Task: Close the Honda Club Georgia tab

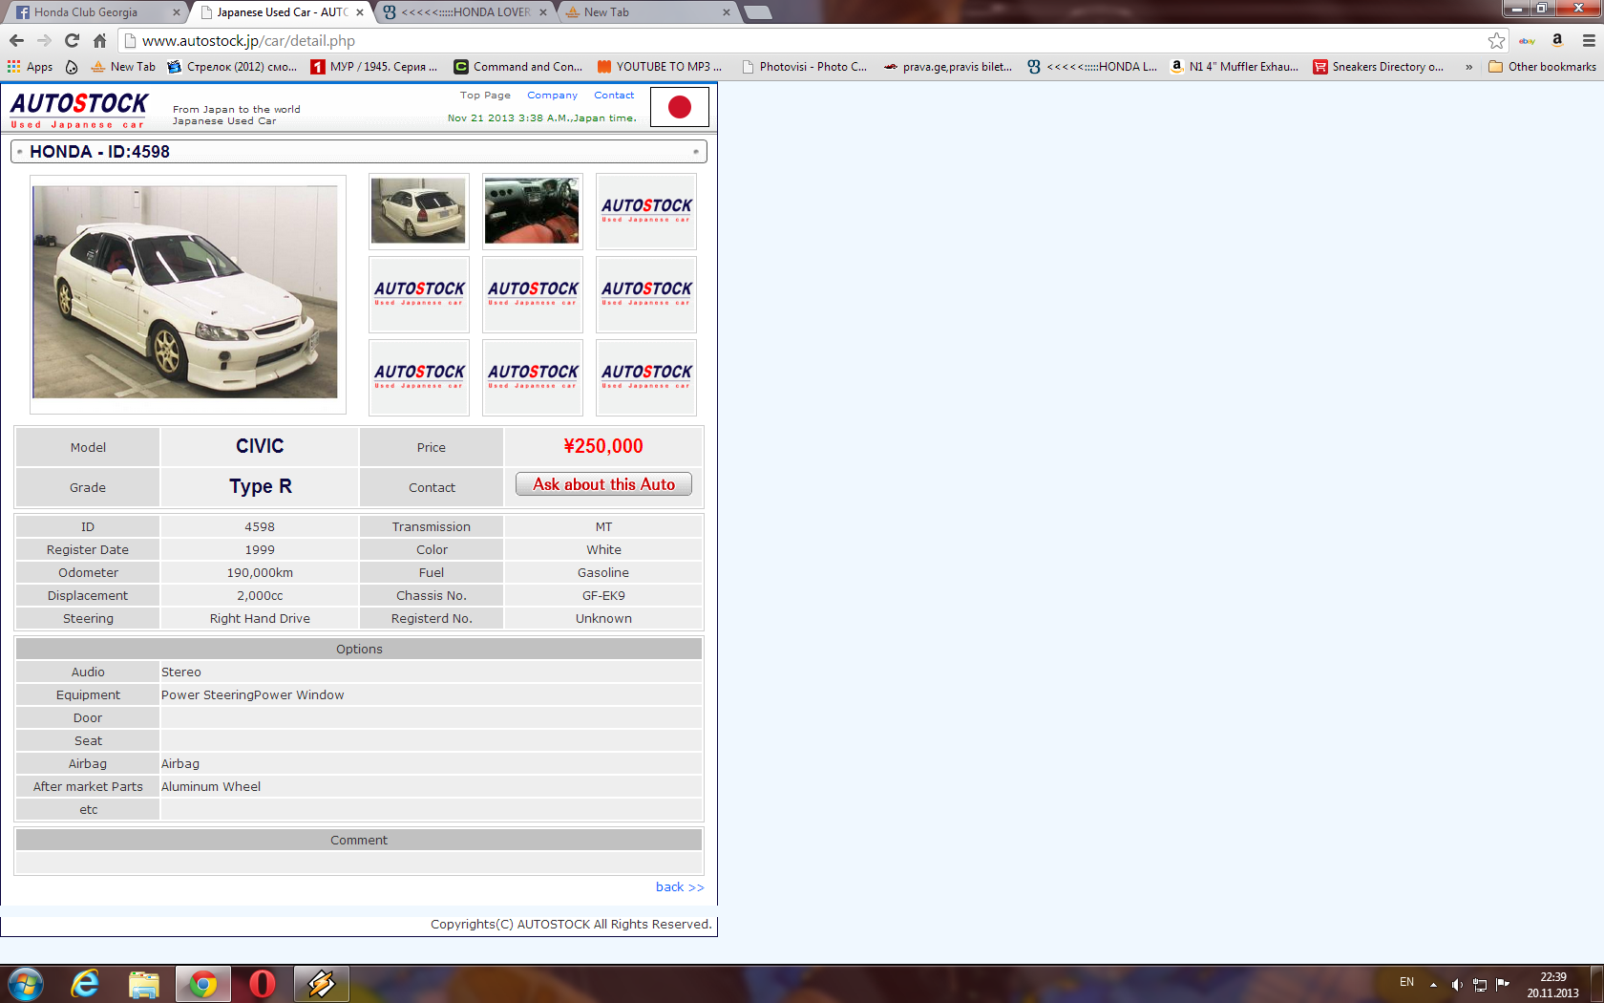Action: [176, 12]
